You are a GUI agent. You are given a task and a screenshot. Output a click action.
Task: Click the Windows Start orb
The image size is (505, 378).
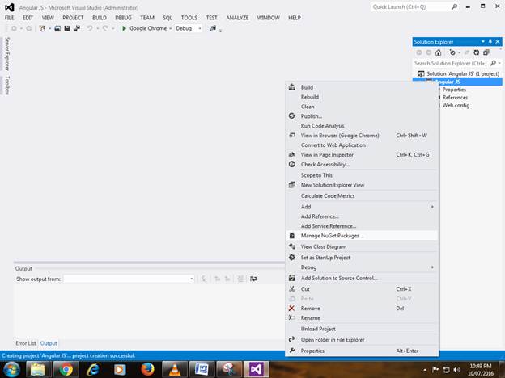tap(11, 370)
